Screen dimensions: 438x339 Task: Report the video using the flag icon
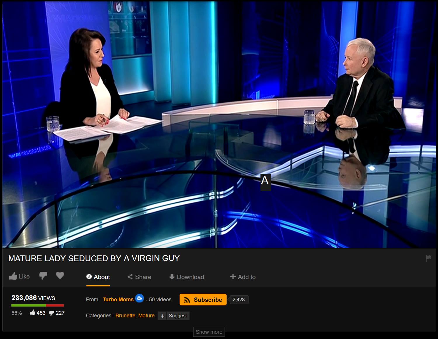(428, 258)
